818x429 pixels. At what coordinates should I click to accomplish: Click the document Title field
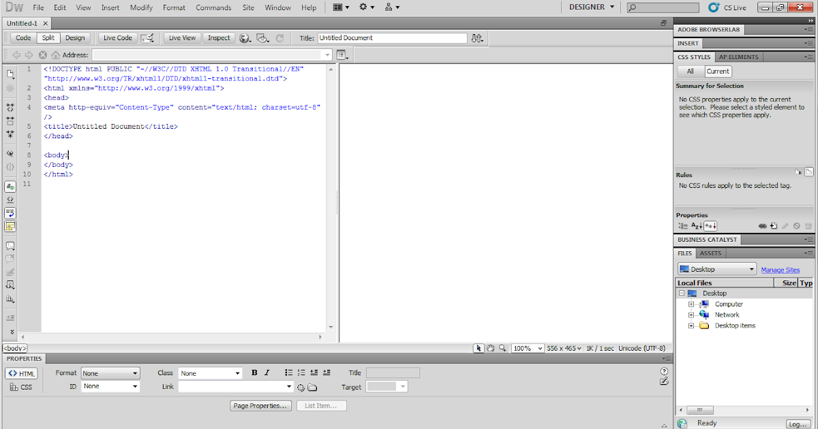tap(392, 38)
